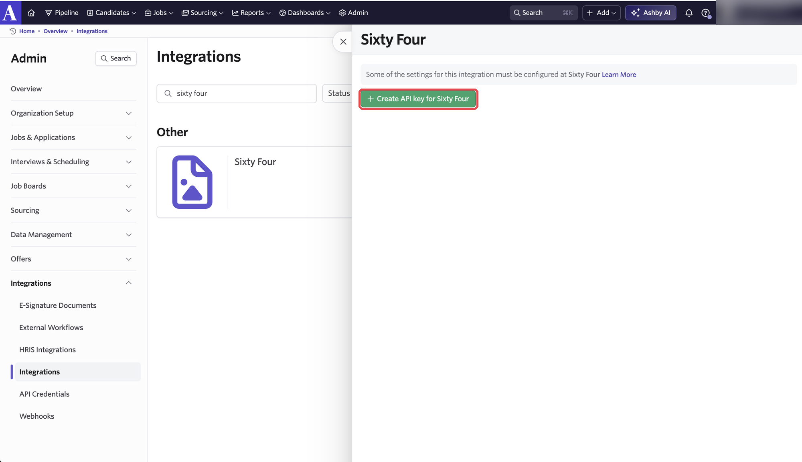The width and height of the screenshot is (802, 462).
Task: Open the Sourcing top menu
Action: tap(203, 13)
